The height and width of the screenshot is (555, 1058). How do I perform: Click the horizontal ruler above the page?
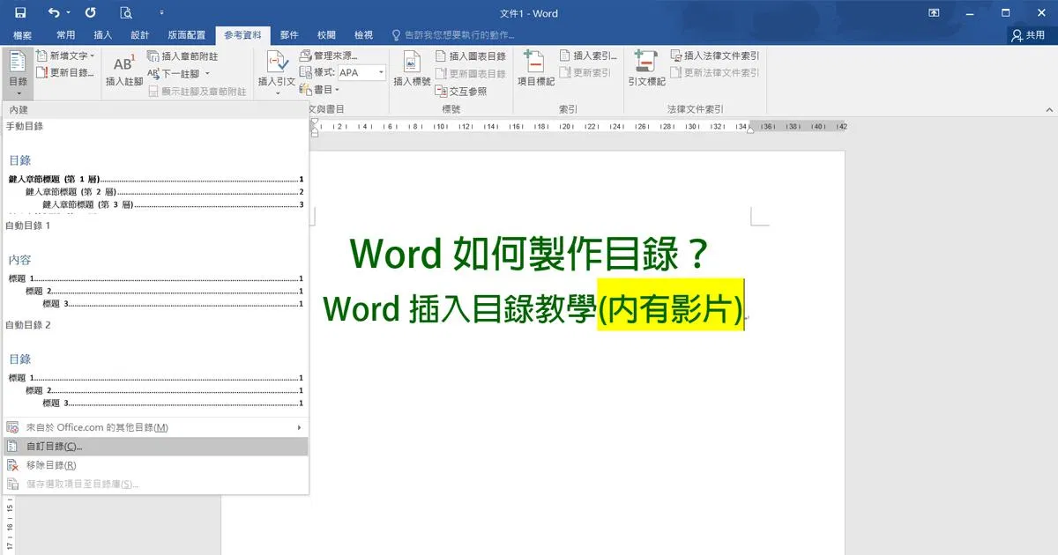577,127
